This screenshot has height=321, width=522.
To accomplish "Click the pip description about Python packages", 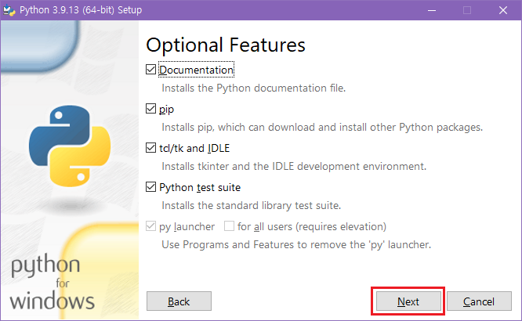I will coord(322,128).
